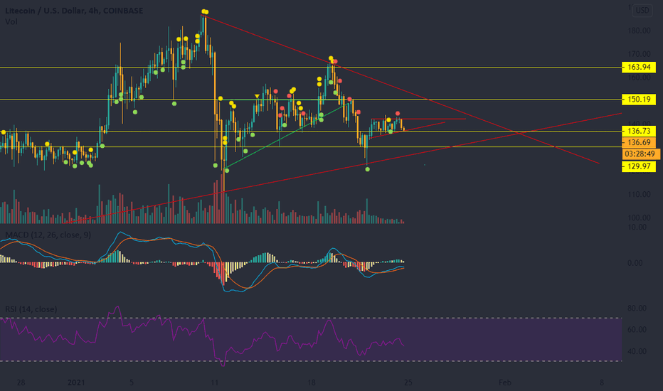663x391 pixels.
Task: Click the 80.00 RSI axis value
Action: [637, 308]
